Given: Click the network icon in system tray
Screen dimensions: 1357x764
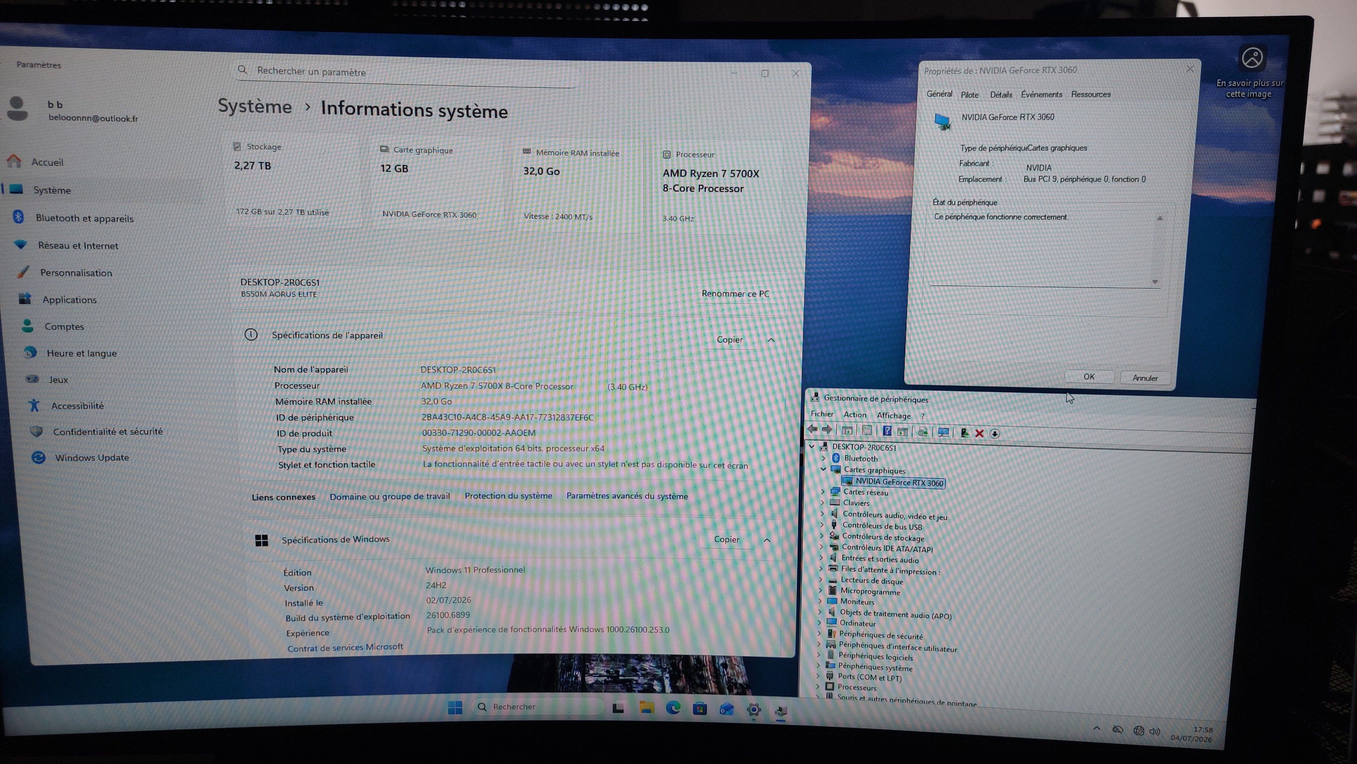Looking at the screenshot, I should [1138, 731].
